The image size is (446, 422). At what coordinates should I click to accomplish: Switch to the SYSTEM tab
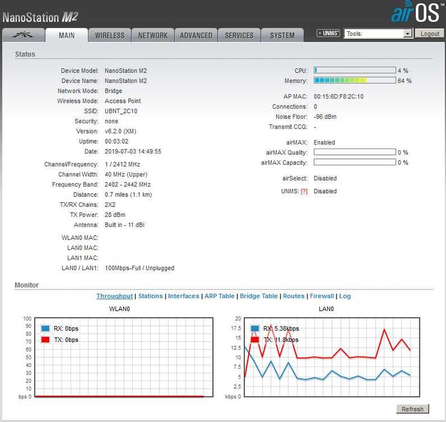click(282, 35)
